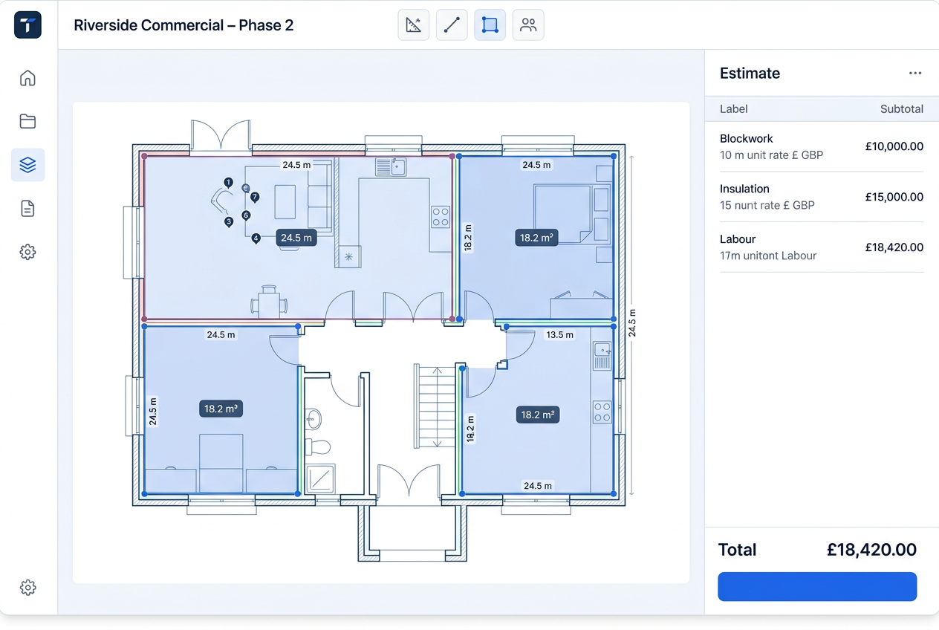
Task: Open the document icon in the sidebar
Action: click(27, 208)
